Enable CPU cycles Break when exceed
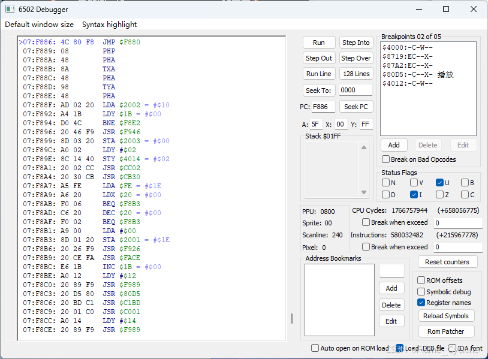This screenshot has height=359, width=488. click(x=366, y=222)
